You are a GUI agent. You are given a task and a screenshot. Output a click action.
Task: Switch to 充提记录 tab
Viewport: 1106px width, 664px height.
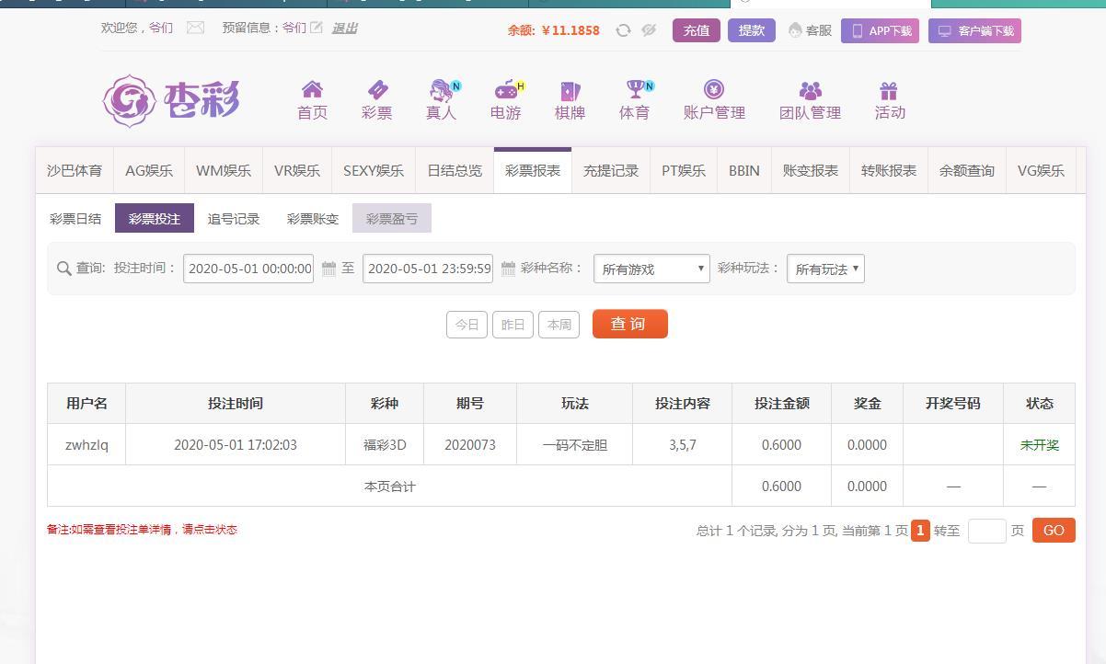point(611,170)
